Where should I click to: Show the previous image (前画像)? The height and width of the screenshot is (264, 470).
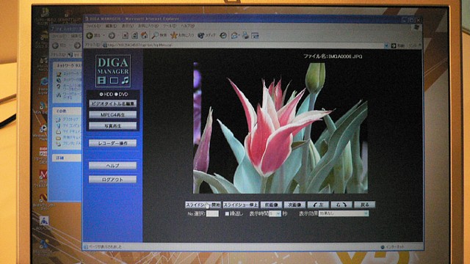click(x=271, y=205)
